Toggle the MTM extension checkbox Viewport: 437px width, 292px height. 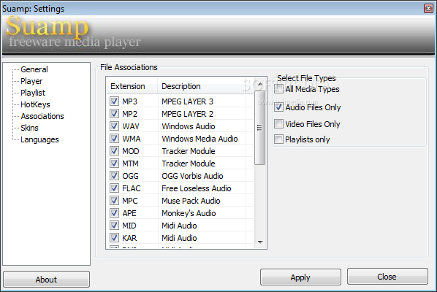pyautogui.click(x=114, y=163)
